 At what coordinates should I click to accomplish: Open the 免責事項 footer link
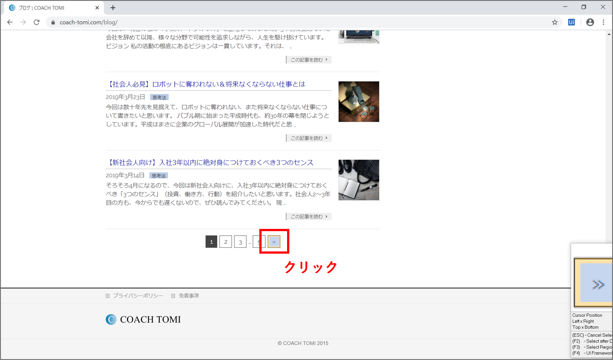(189, 296)
